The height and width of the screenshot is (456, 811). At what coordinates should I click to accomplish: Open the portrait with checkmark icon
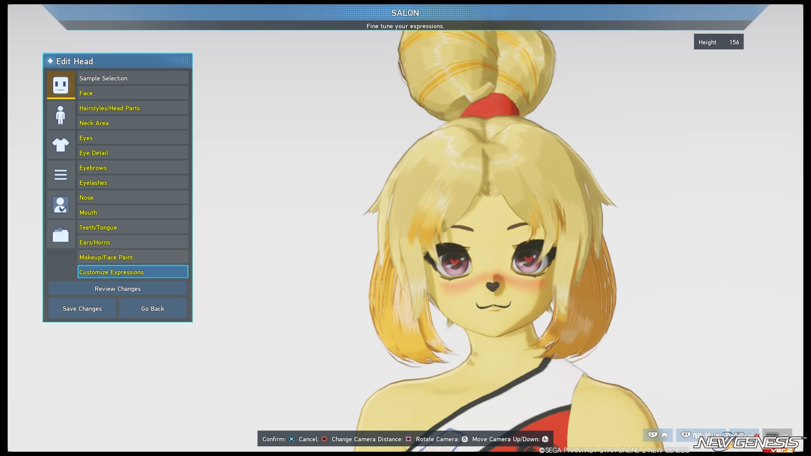(x=61, y=205)
